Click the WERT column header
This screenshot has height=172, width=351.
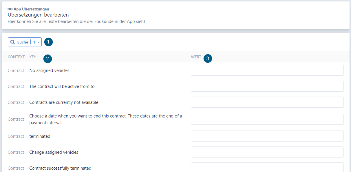[196, 57]
